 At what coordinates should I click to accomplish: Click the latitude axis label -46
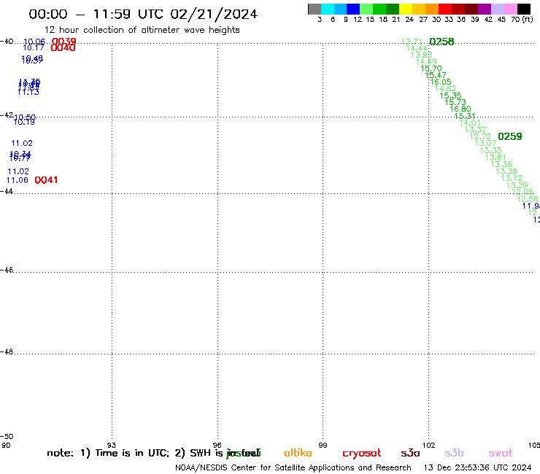(x=7, y=270)
